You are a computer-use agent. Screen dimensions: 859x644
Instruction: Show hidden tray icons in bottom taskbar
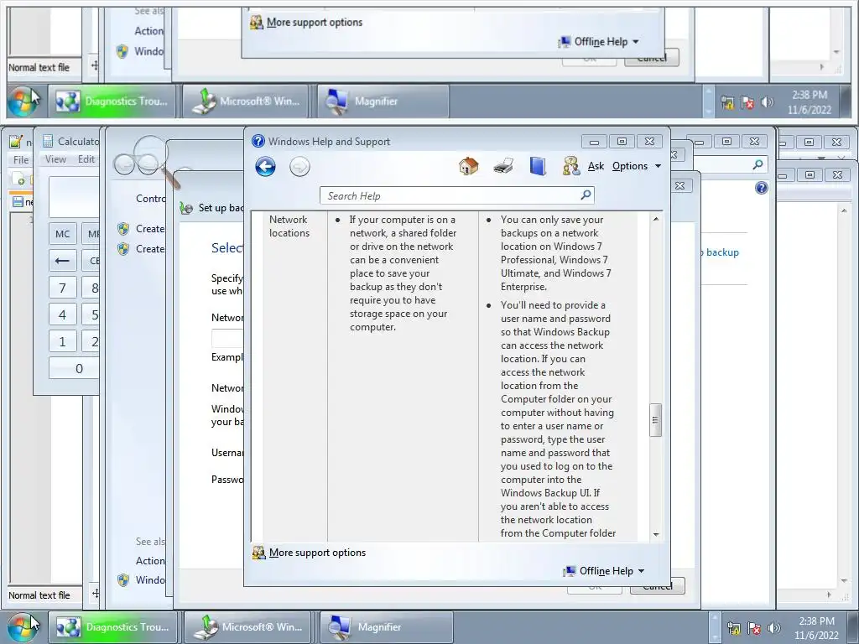click(714, 627)
